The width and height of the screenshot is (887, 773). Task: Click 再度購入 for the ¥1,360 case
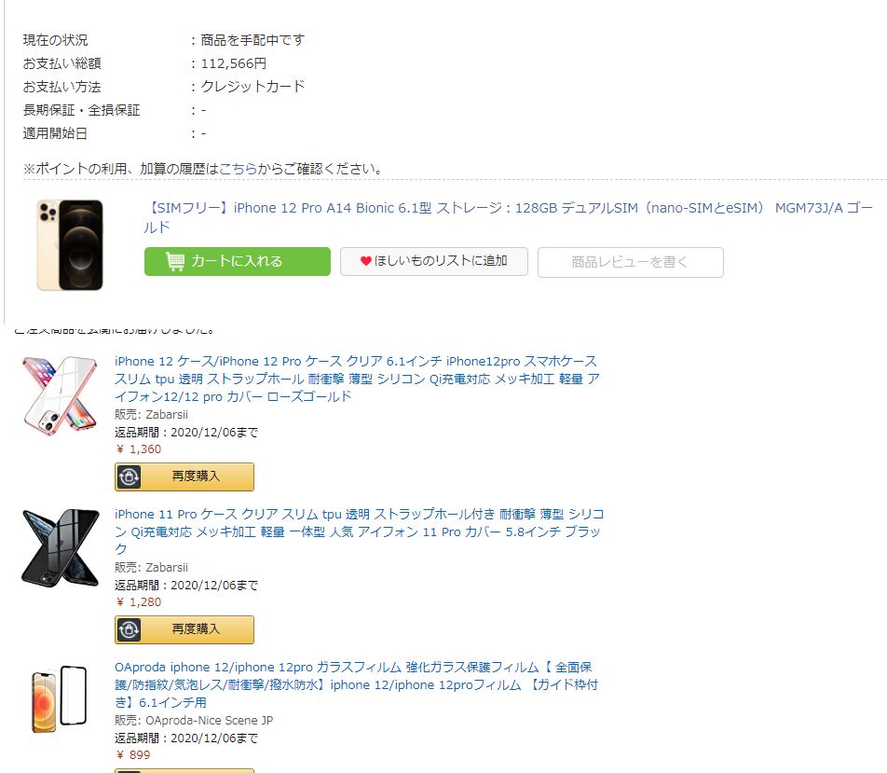coord(184,476)
